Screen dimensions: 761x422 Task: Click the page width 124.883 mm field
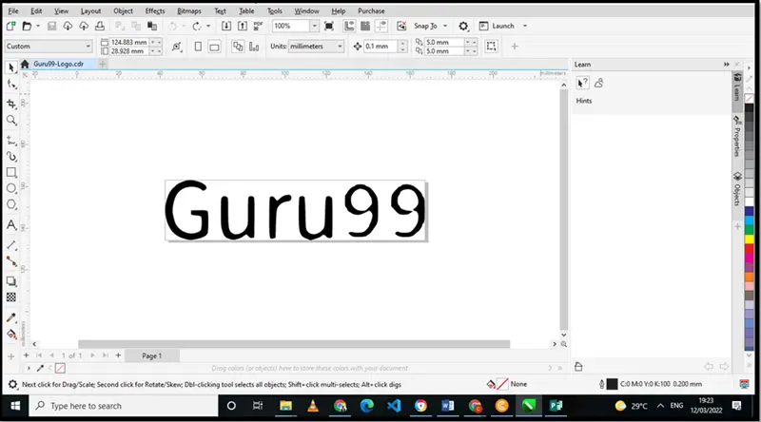128,42
